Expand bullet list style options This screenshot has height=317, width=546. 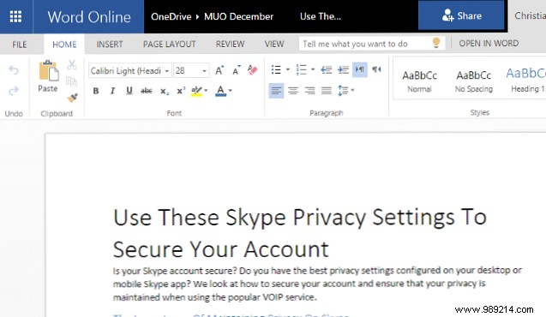pyautogui.click(x=288, y=69)
